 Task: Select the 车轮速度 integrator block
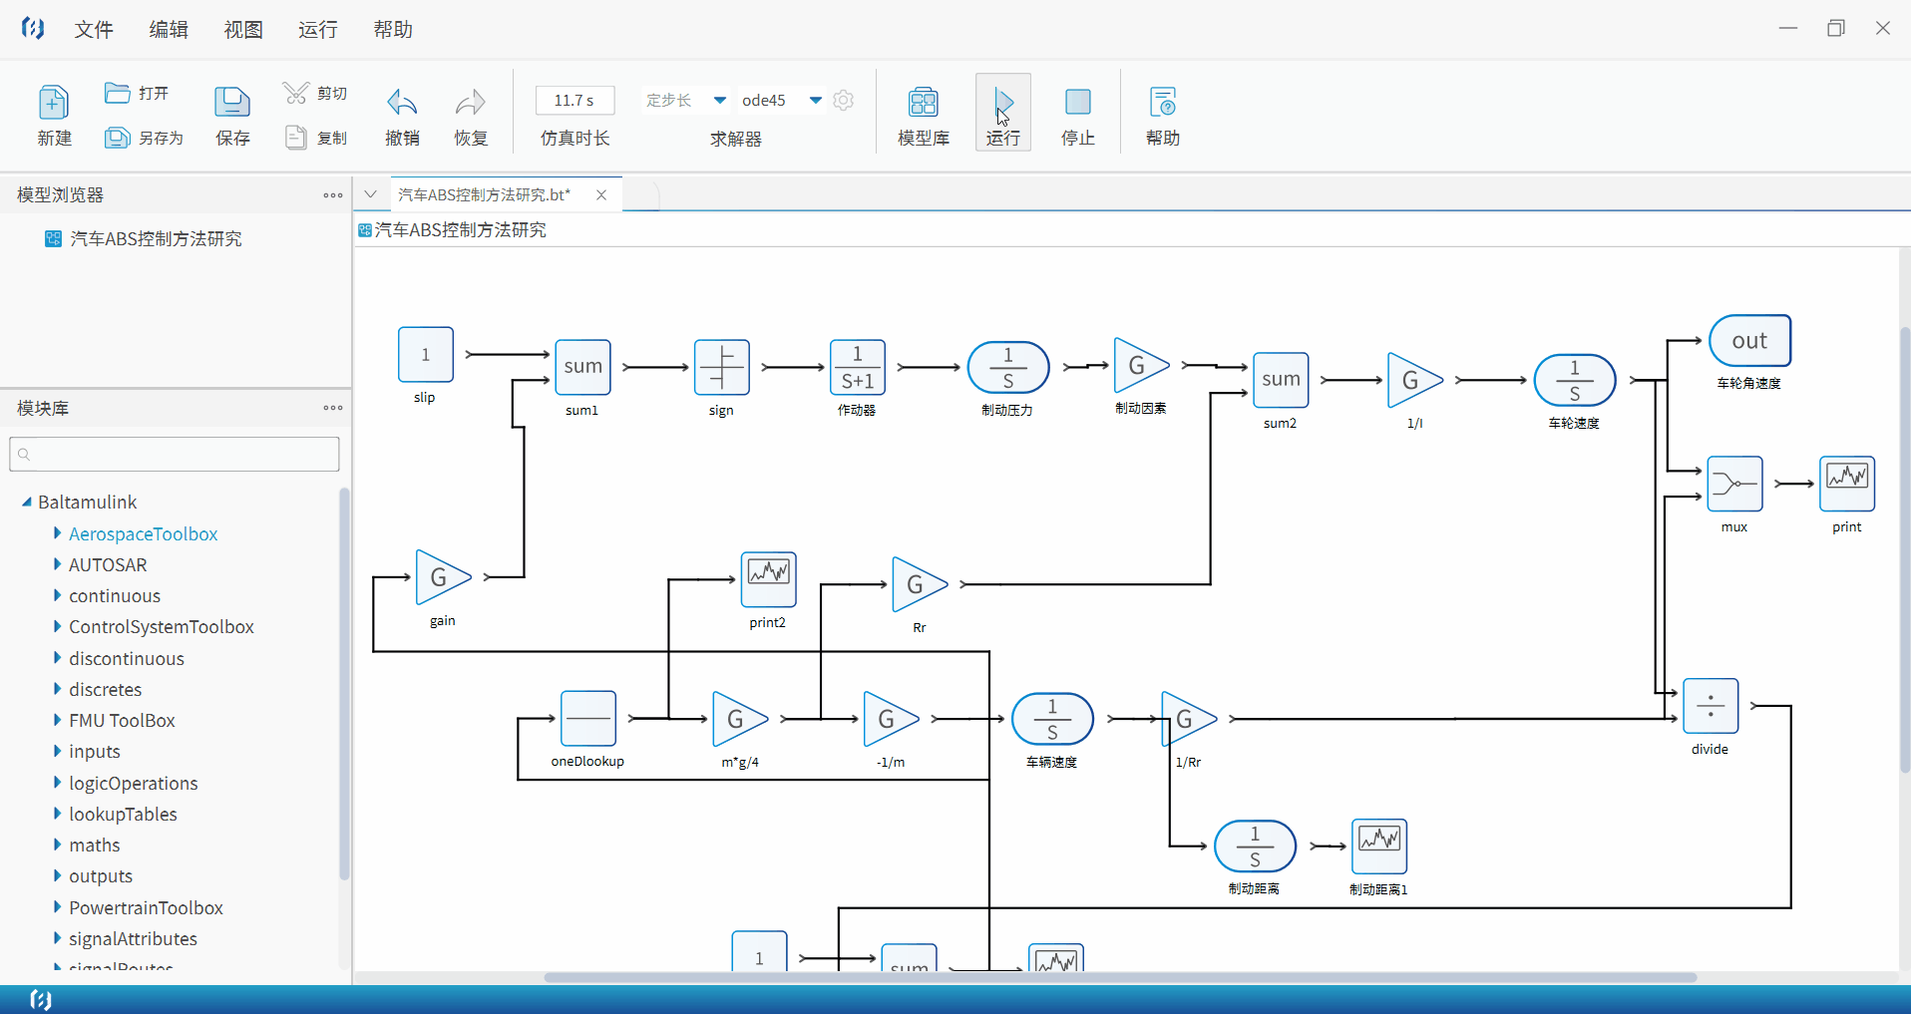click(x=1575, y=380)
